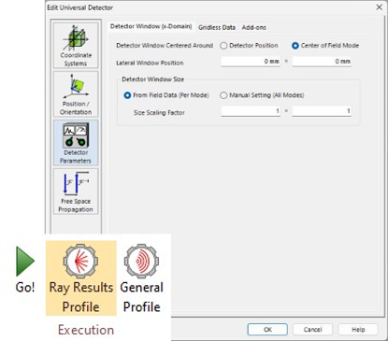Click the Lateral Window Position label
The height and width of the screenshot is (341, 388).
click(150, 63)
